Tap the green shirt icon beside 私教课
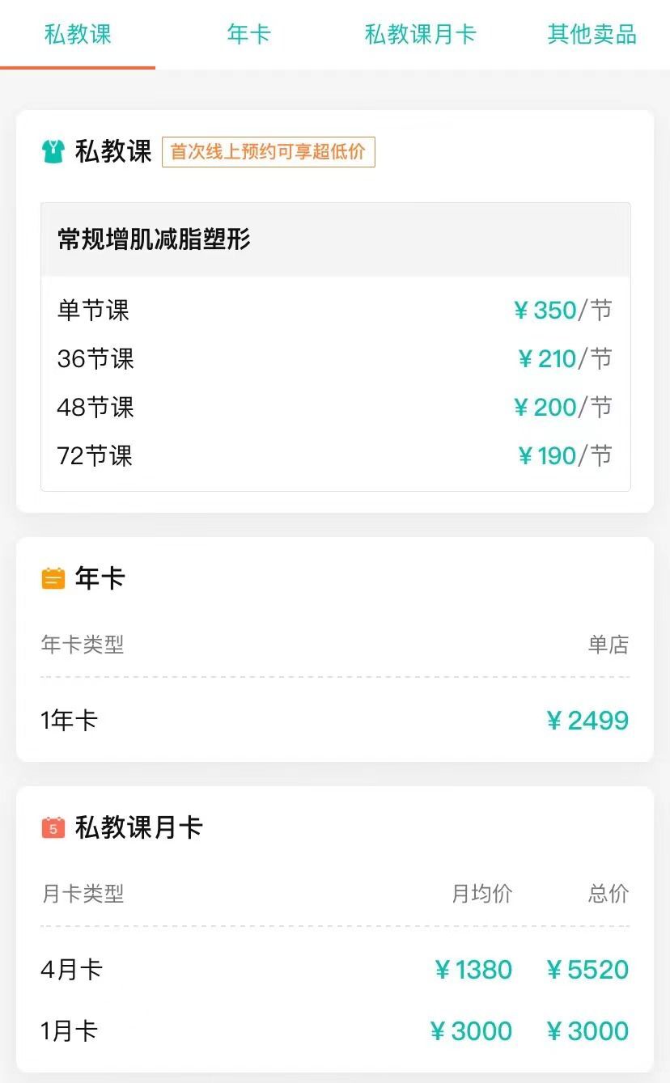The image size is (670, 1083). tap(53, 152)
